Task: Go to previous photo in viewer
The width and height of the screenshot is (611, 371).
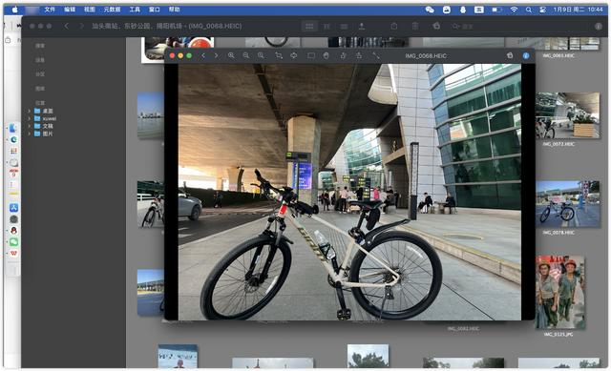Action: coord(203,55)
